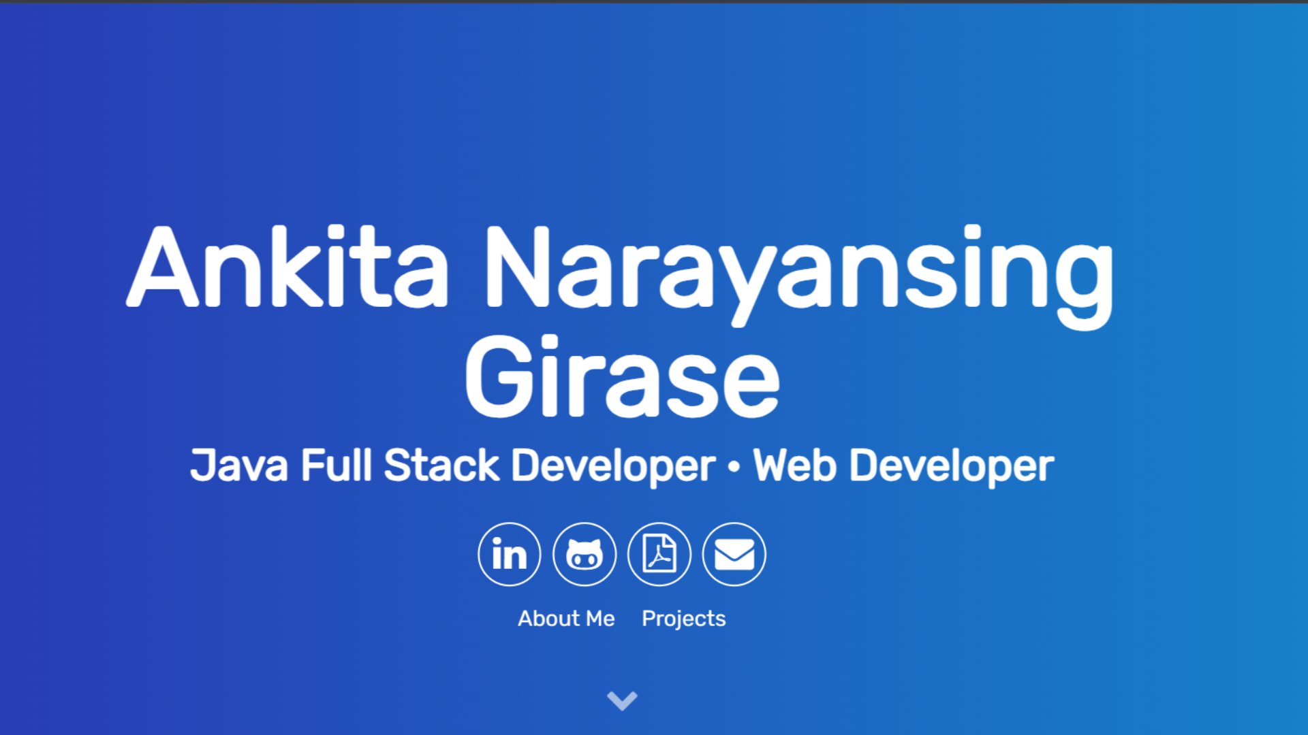Click the down chevron arrow

622,700
